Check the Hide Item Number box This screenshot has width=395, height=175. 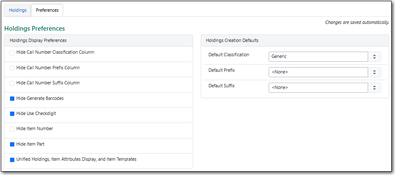coord(12,129)
